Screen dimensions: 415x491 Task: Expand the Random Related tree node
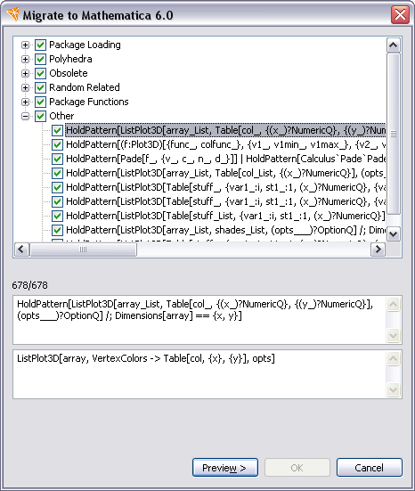[x=25, y=87]
